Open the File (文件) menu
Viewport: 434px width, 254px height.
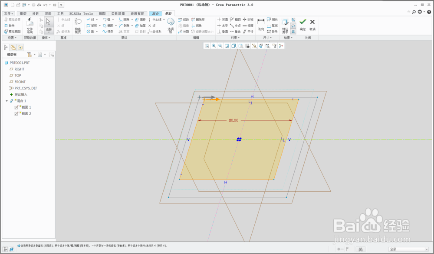(8, 13)
